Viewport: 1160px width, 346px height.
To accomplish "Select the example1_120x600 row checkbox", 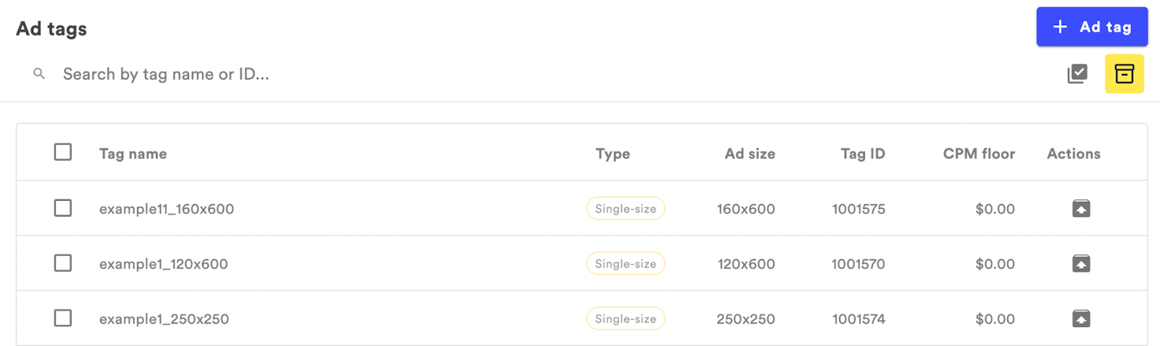I will pyautogui.click(x=63, y=263).
